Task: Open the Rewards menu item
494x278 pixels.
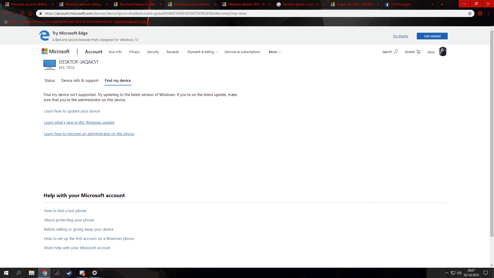Action: click(x=173, y=52)
